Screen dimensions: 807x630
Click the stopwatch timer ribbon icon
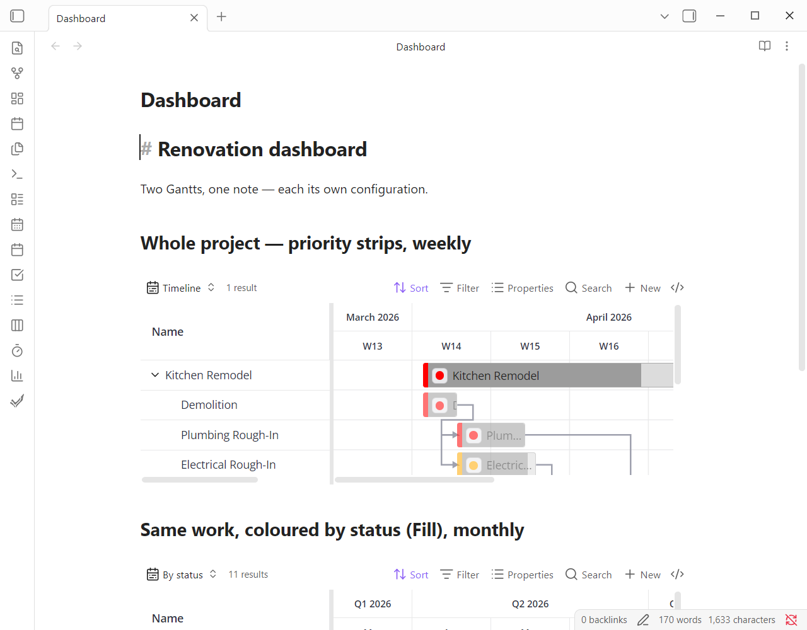(x=18, y=350)
